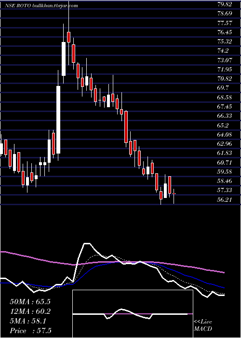Click the 74.2 price axis label
The image size is (241, 338).
tap(223, 51)
